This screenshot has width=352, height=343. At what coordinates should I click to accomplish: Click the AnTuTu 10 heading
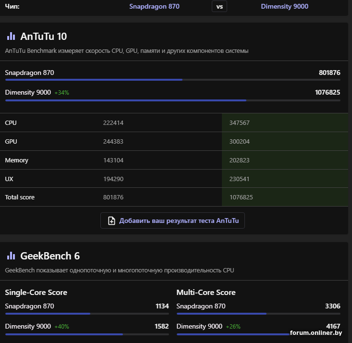point(44,37)
